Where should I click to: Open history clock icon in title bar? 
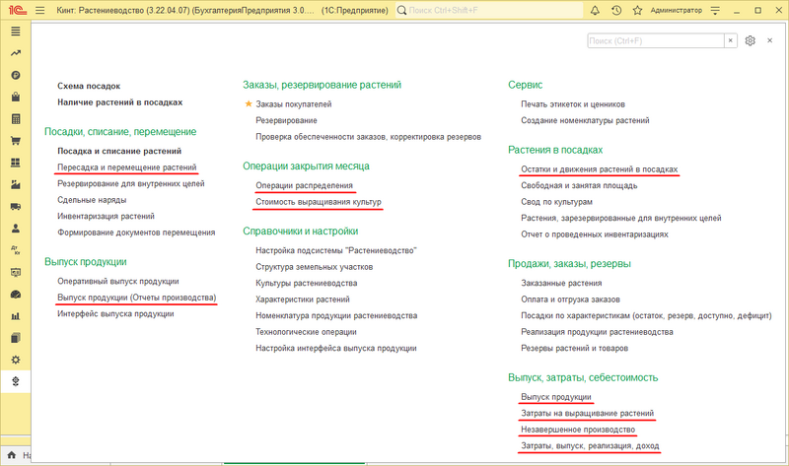click(616, 10)
